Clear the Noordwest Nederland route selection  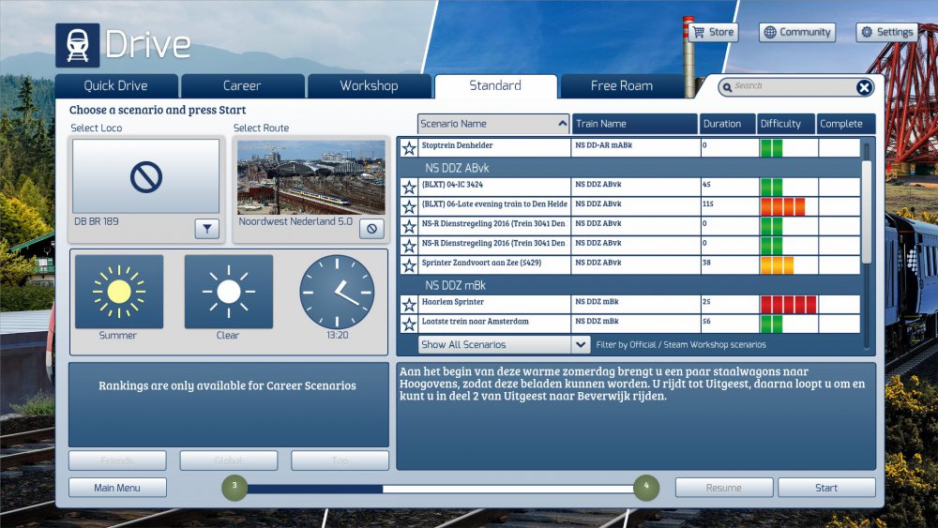click(371, 229)
